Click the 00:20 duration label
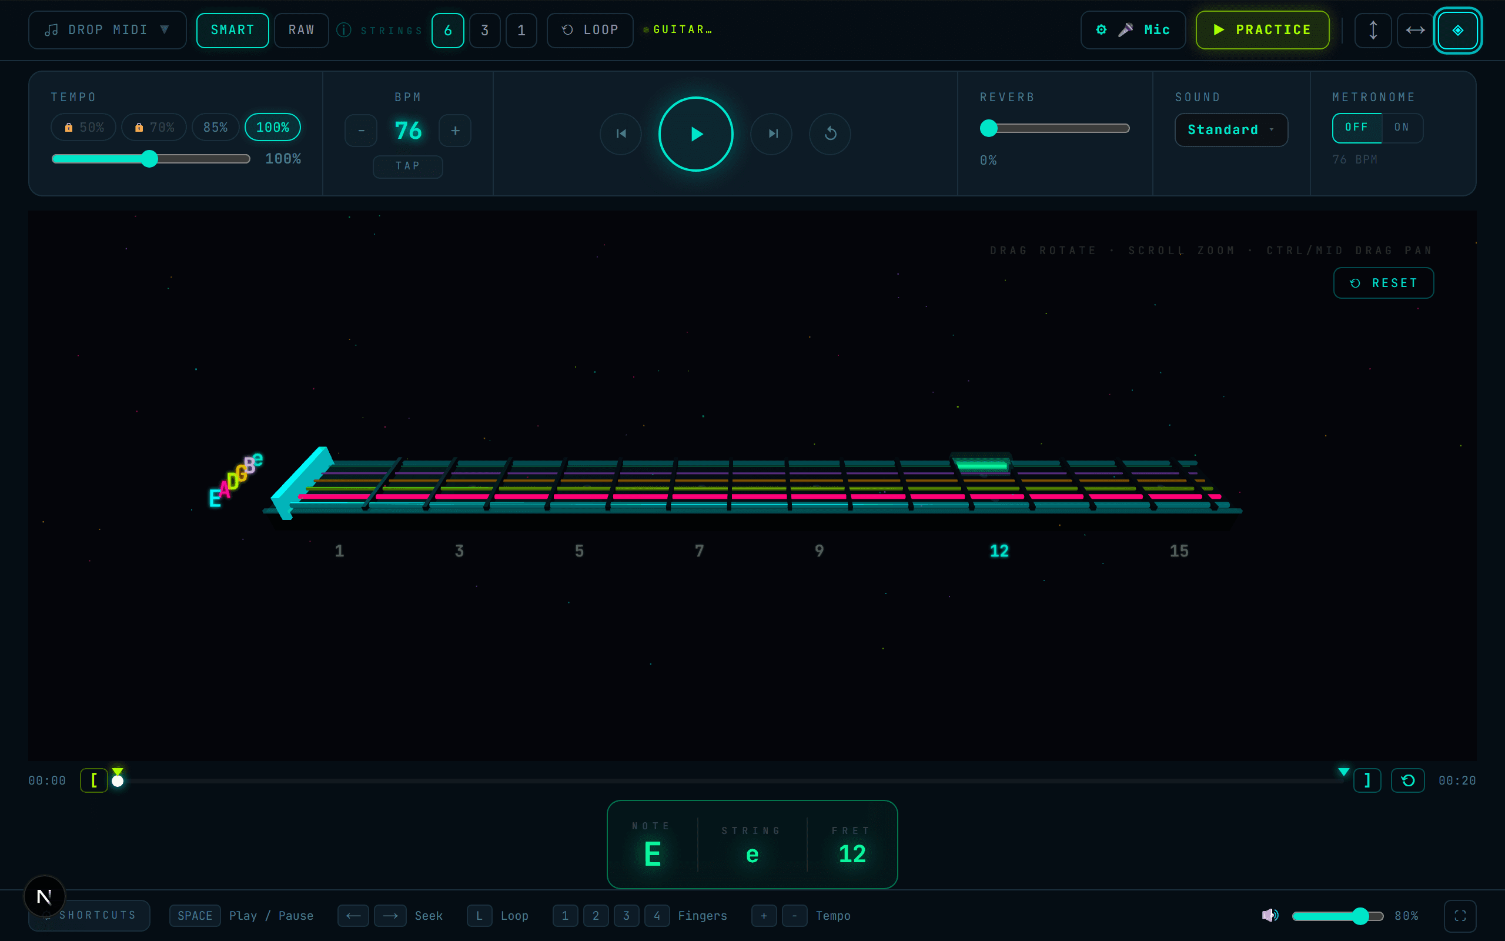This screenshot has width=1505, height=941. [1457, 780]
